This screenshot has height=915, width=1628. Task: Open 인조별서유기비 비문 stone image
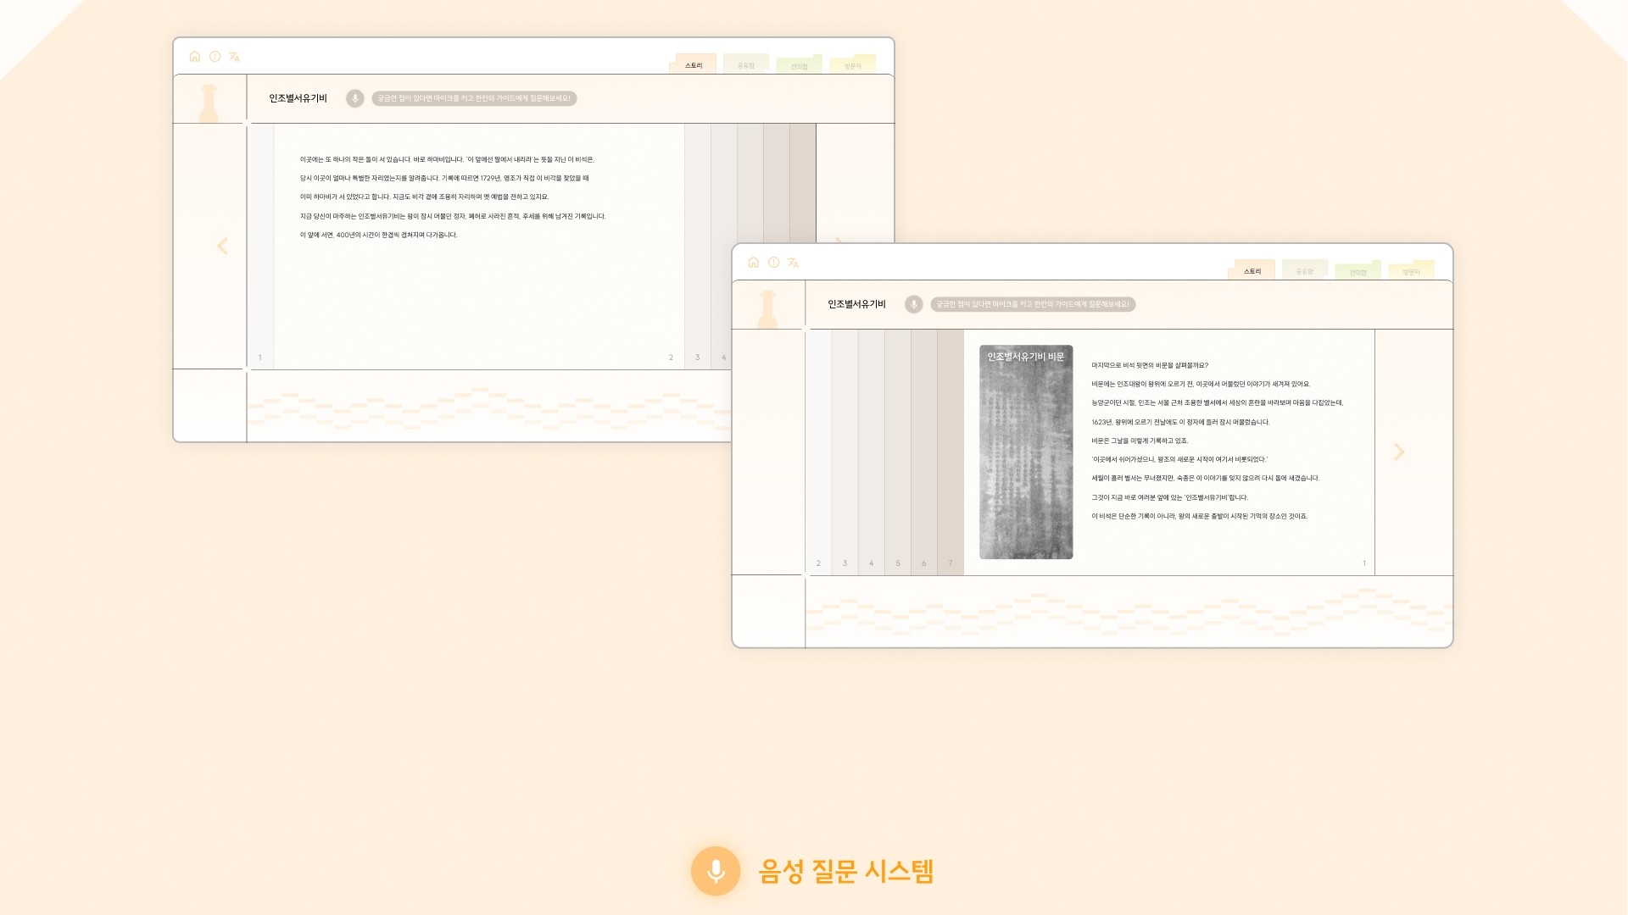(x=1026, y=452)
